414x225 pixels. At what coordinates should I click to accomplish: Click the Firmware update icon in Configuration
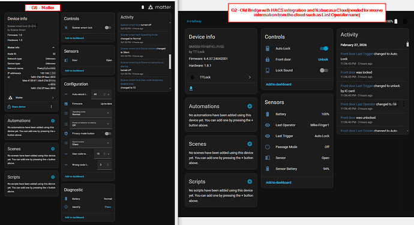[x=66, y=104]
